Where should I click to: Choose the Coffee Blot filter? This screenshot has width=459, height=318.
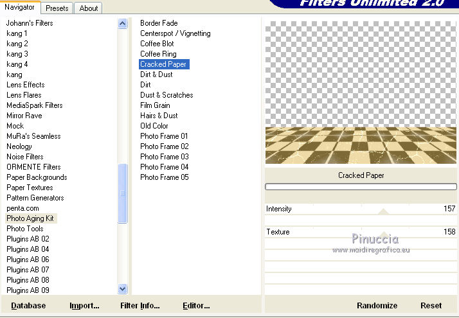tap(157, 44)
